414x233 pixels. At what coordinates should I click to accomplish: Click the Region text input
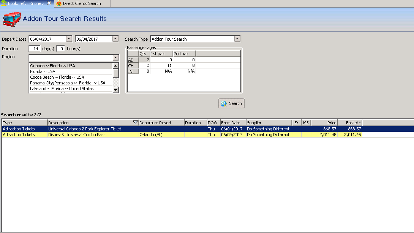(71, 58)
